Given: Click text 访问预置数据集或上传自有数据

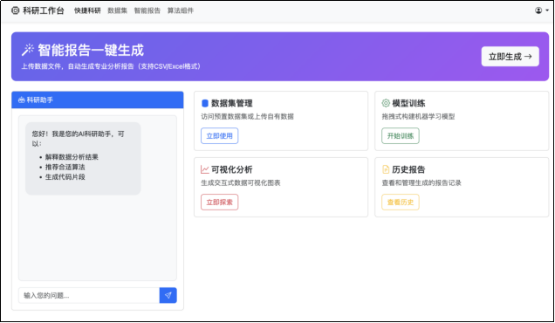Looking at the screenshot, I should tap(248, 116).
